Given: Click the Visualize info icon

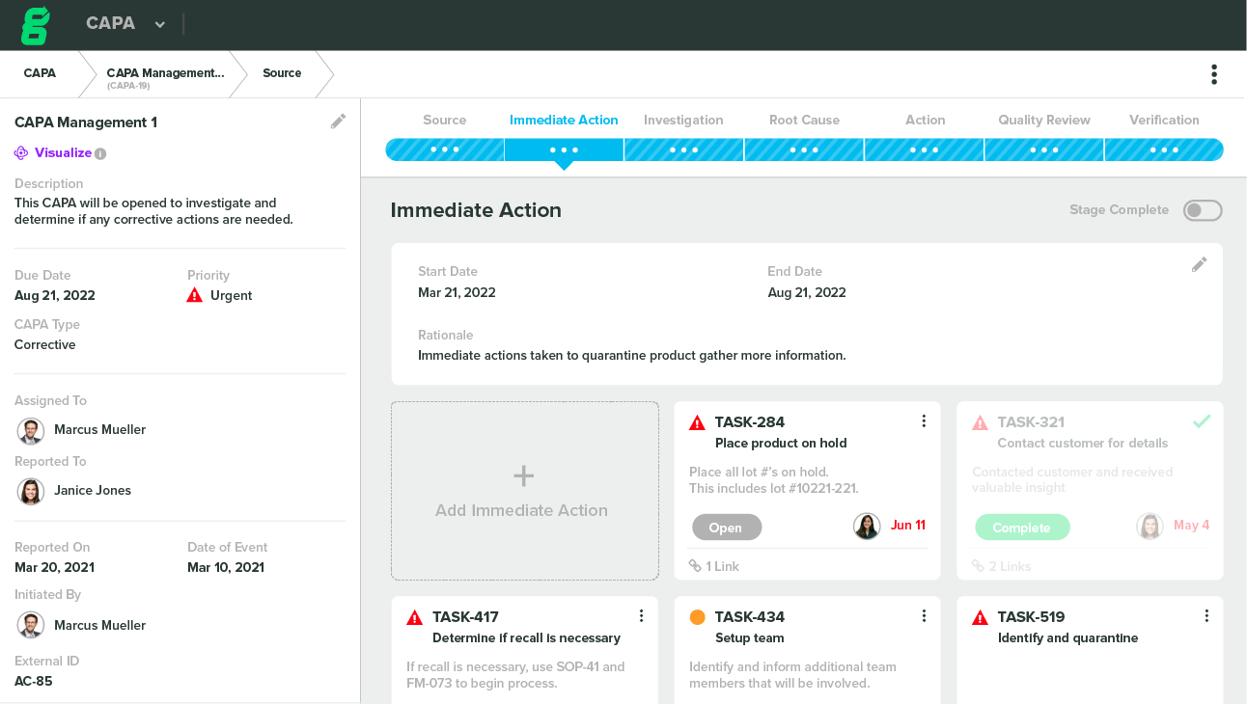Looking at the screenshot, I should (x=100, y=153).
